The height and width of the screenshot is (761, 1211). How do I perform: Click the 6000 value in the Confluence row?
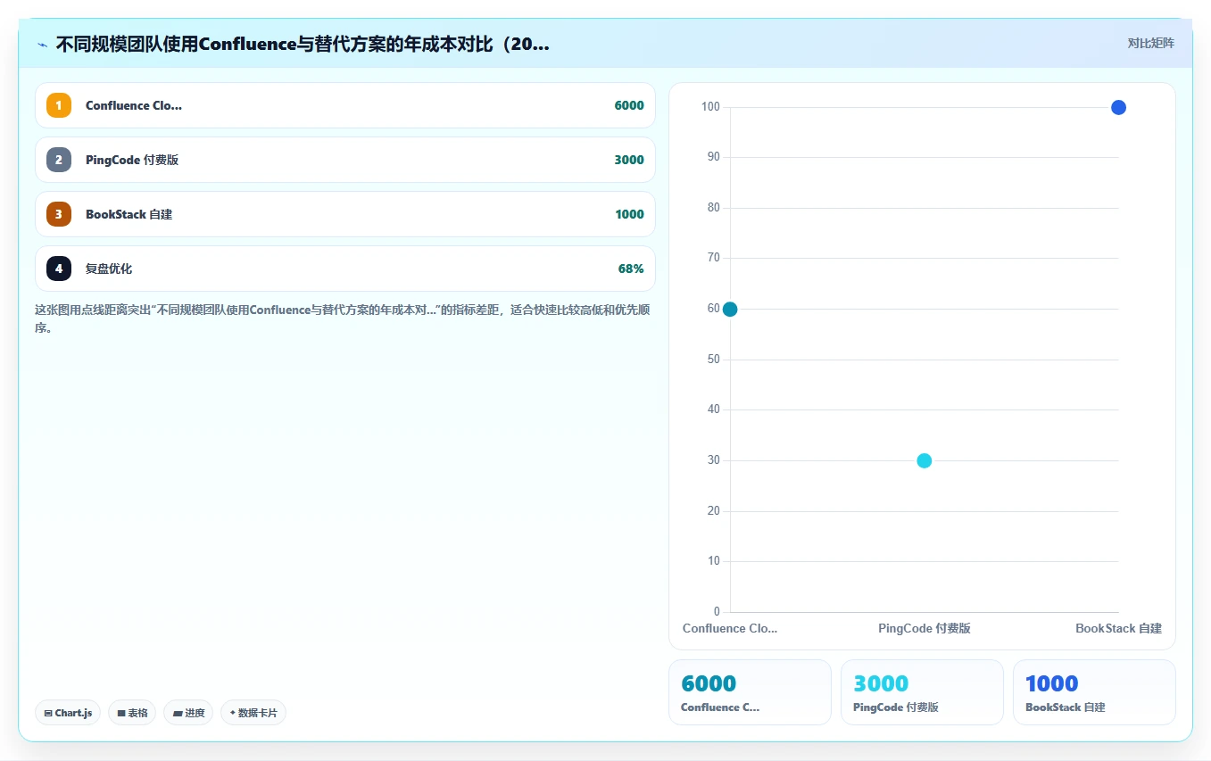(629, 105)
